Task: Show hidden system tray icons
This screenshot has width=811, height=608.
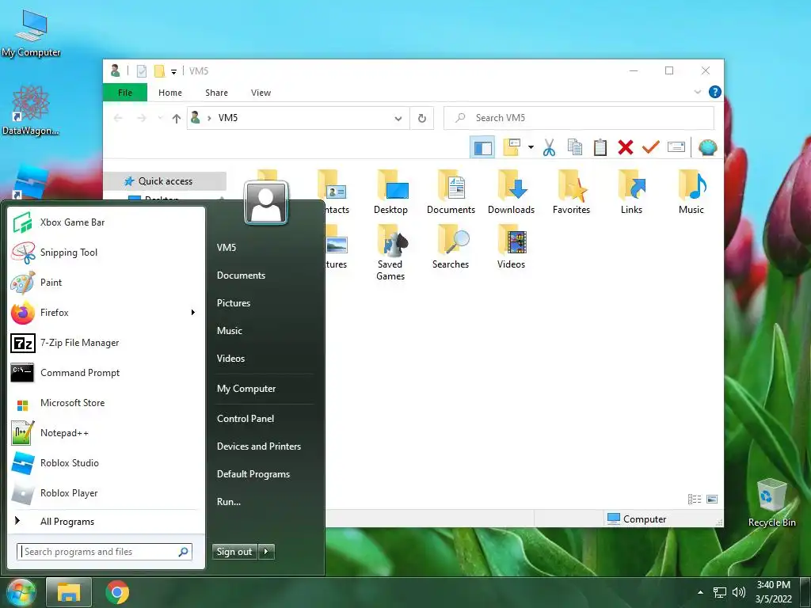Action: pos(700,592)
